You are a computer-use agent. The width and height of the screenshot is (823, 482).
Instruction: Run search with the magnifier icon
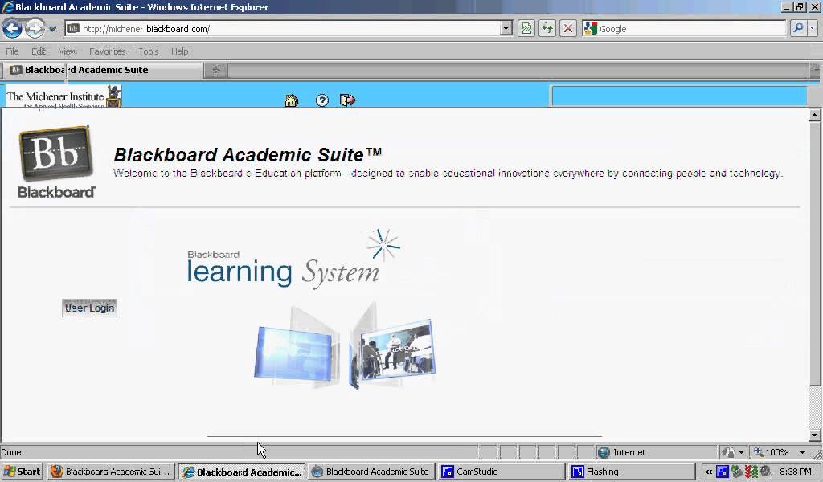pyautogui.click(x=798, y=28)
